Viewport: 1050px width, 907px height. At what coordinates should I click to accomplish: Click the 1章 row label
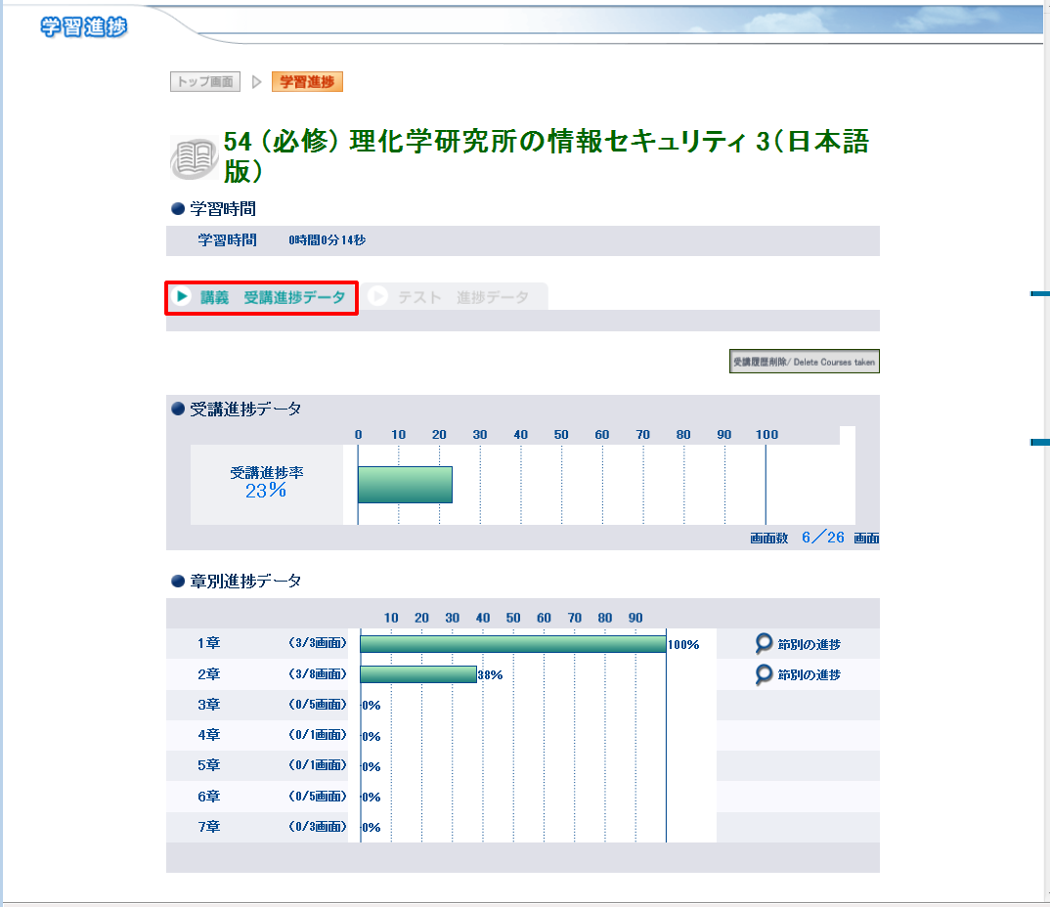click(209, 643)
